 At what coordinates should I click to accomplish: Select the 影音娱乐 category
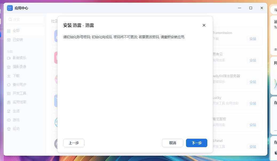25,58
